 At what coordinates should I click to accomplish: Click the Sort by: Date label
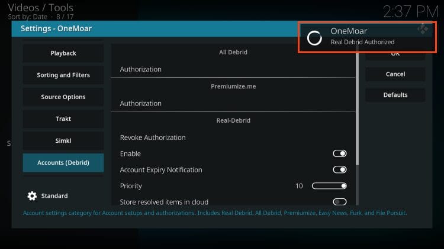pos(27,17)
